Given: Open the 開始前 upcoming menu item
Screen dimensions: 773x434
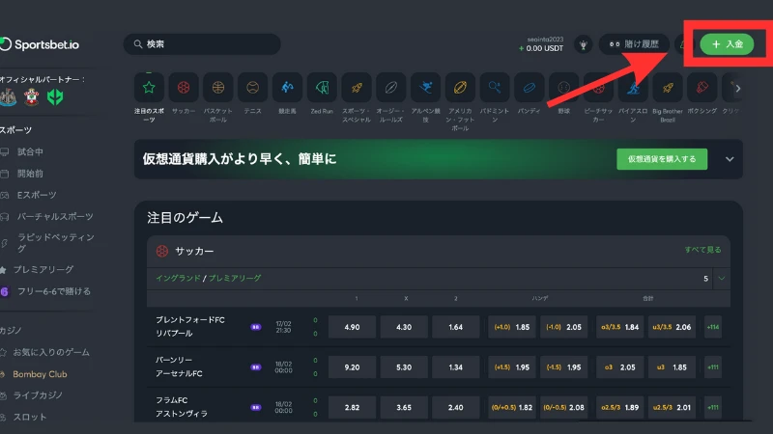Looking at the screenshot, I should click(30, 174).
